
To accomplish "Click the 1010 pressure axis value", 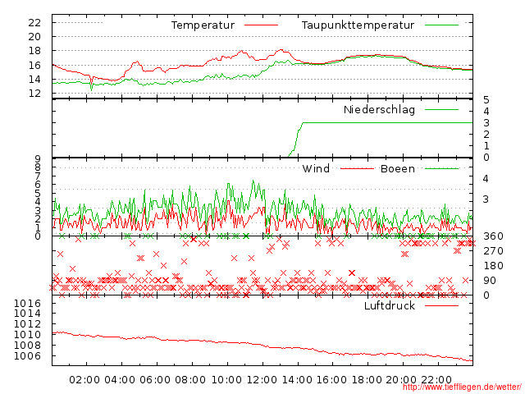I will click(27, 334).
